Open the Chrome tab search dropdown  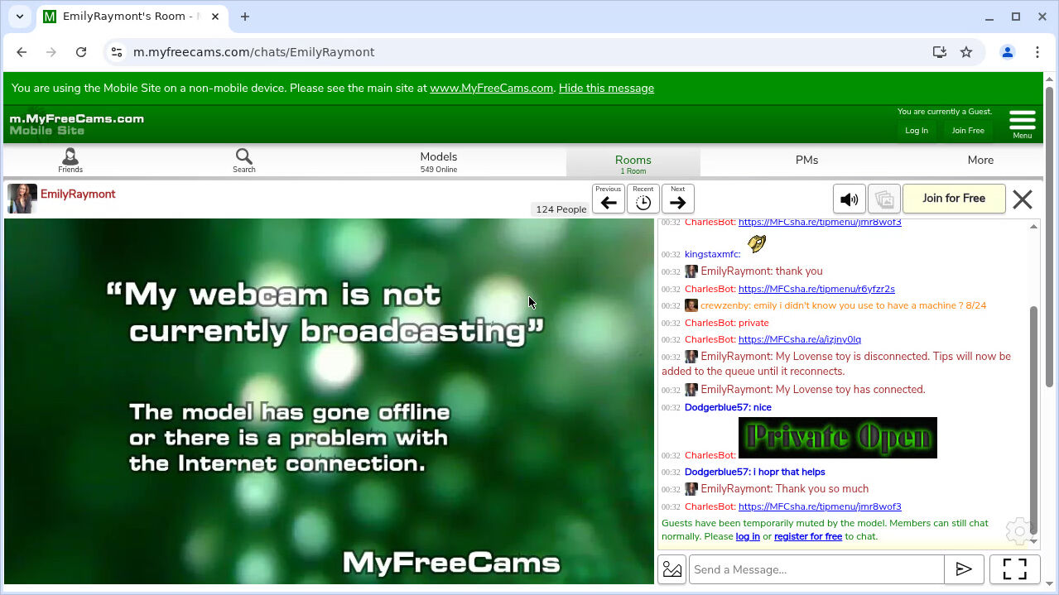click(20, 17)
